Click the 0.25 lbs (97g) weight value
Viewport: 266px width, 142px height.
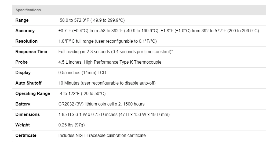[x=71, y=125]
